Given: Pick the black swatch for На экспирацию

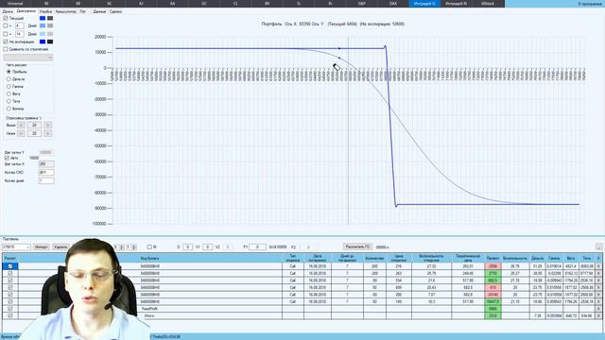Looking at the screenshot, I should click(50, 42).
